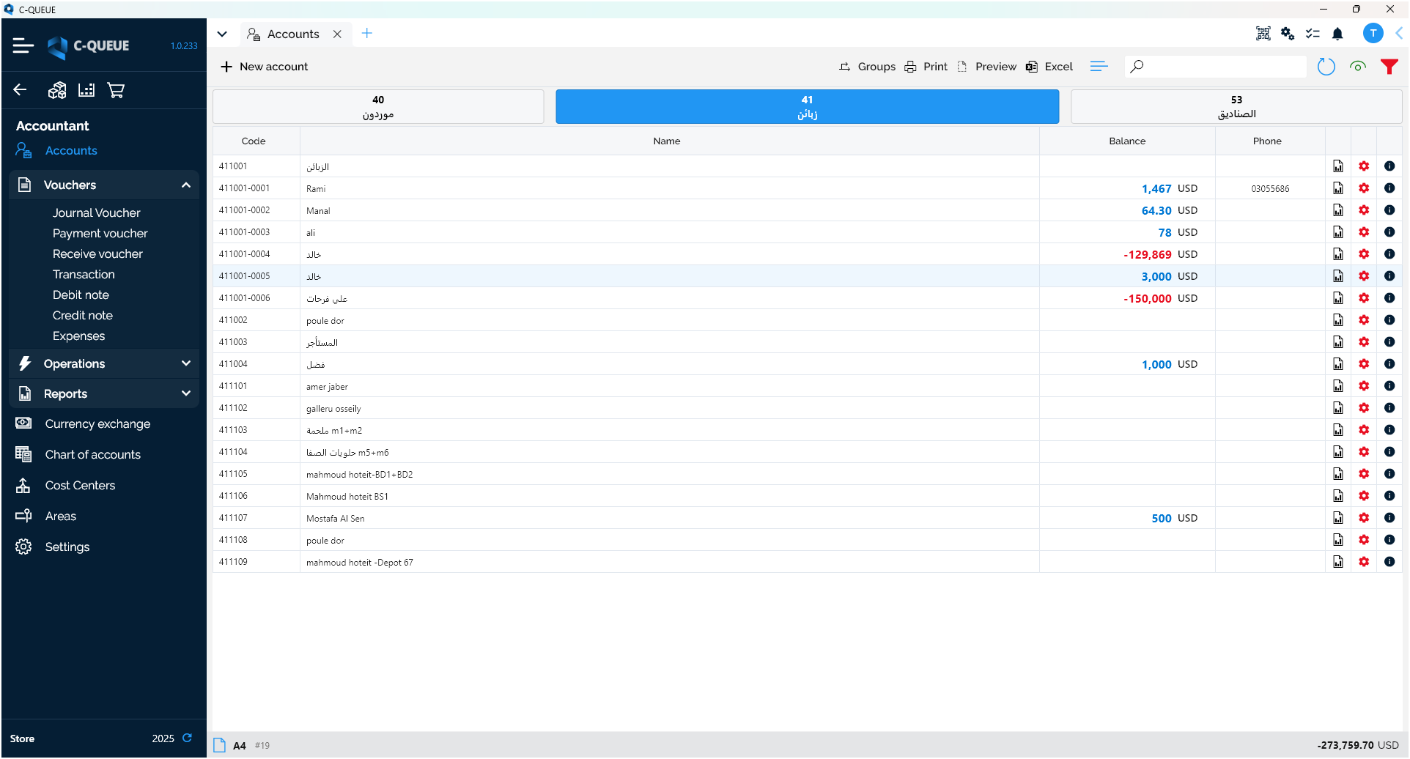The image size is (1410, 759).
Task: Show info for Manal account row
Action: (1389, 210)
